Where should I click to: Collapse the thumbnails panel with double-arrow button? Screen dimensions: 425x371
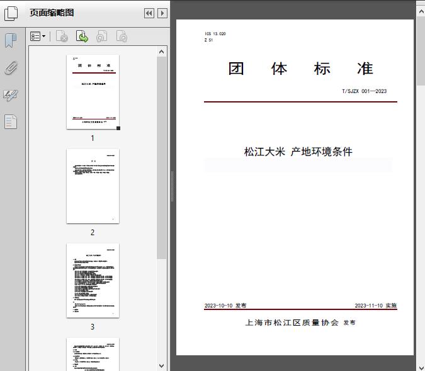[x=149, y=13]
